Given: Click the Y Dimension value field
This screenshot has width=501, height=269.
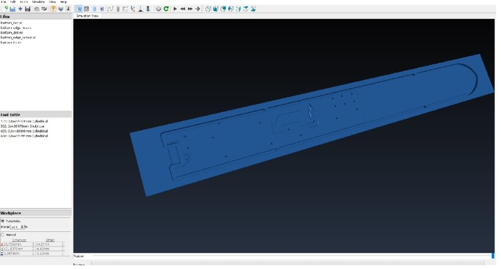Looking at the screenshot, I should [18, 249].
